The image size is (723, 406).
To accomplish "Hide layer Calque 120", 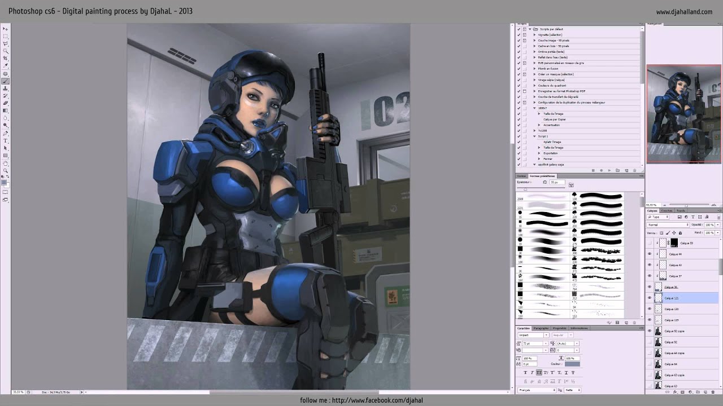I will point(650,309).
